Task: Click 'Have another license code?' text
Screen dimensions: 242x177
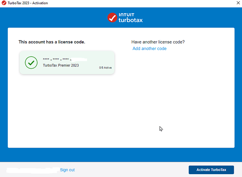Action: (x=158, y=42)
